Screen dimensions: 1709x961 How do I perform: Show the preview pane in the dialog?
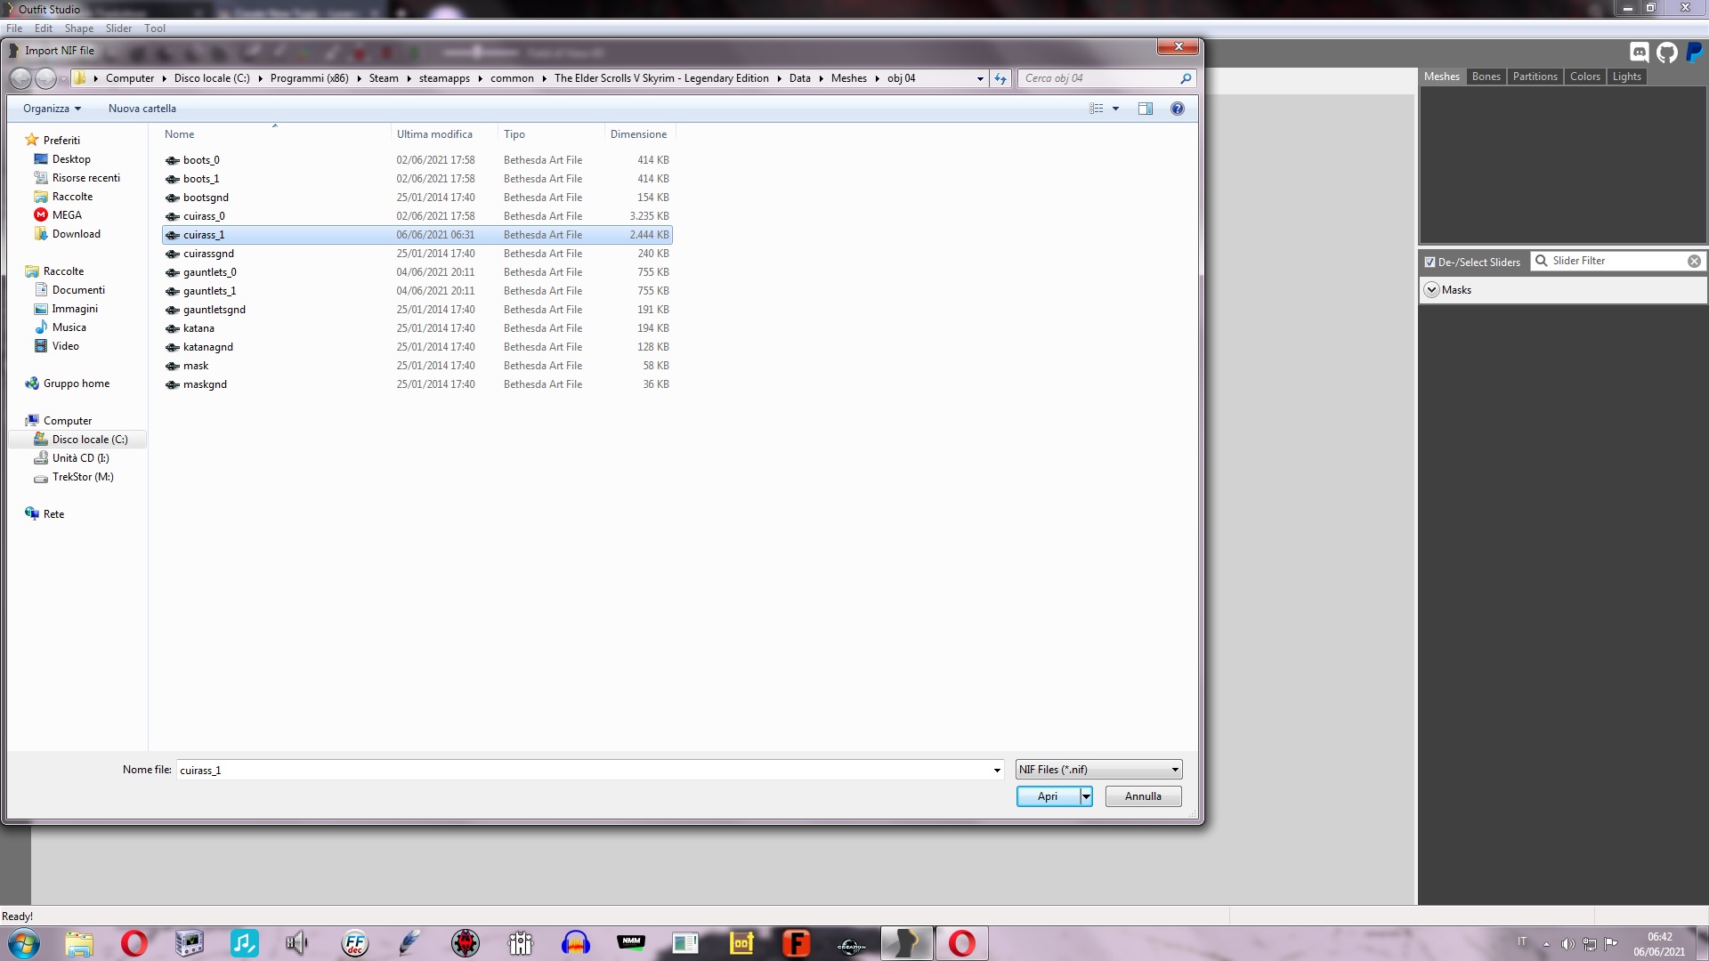[1146, 109]
